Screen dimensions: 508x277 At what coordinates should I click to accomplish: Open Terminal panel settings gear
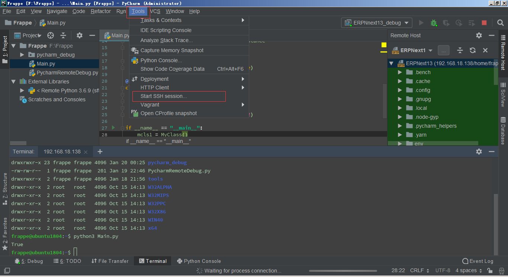(x=479, y=152)
